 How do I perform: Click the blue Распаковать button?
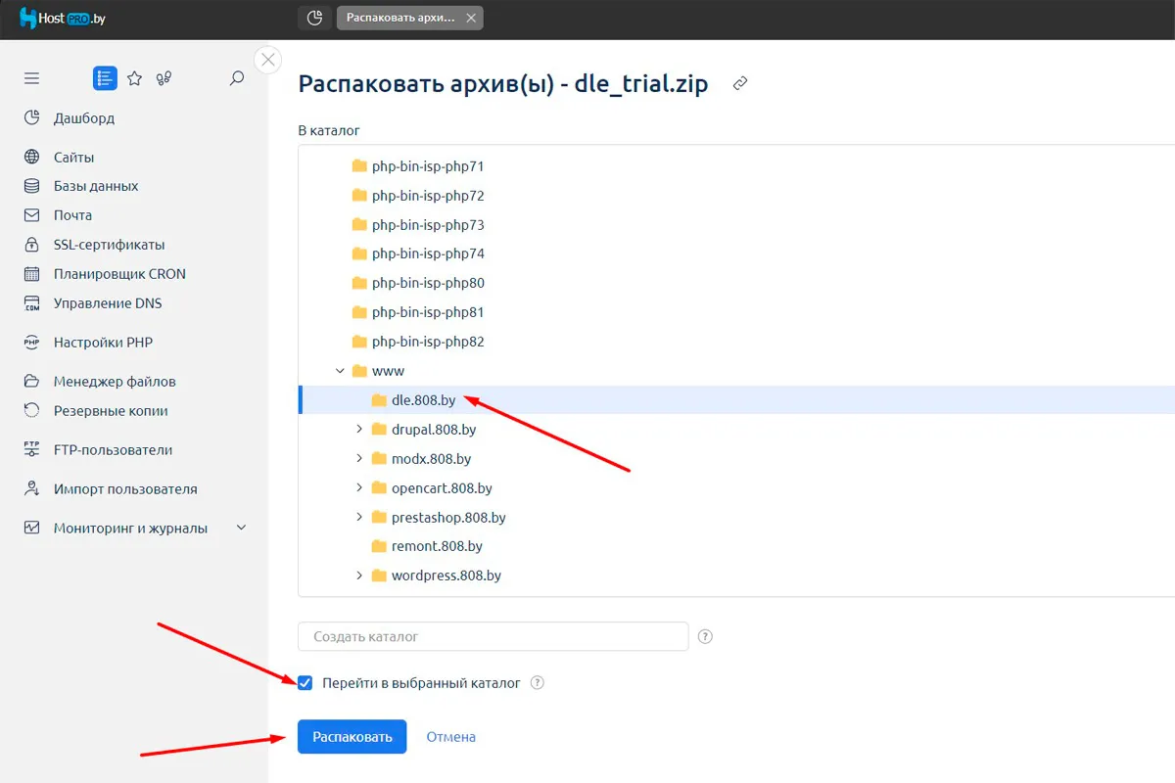352,737
